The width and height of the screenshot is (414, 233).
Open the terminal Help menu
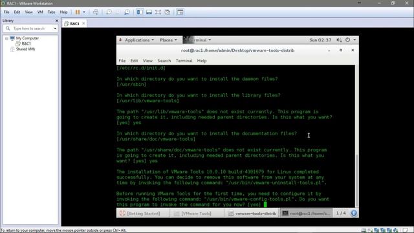click(x=202, y=61)
